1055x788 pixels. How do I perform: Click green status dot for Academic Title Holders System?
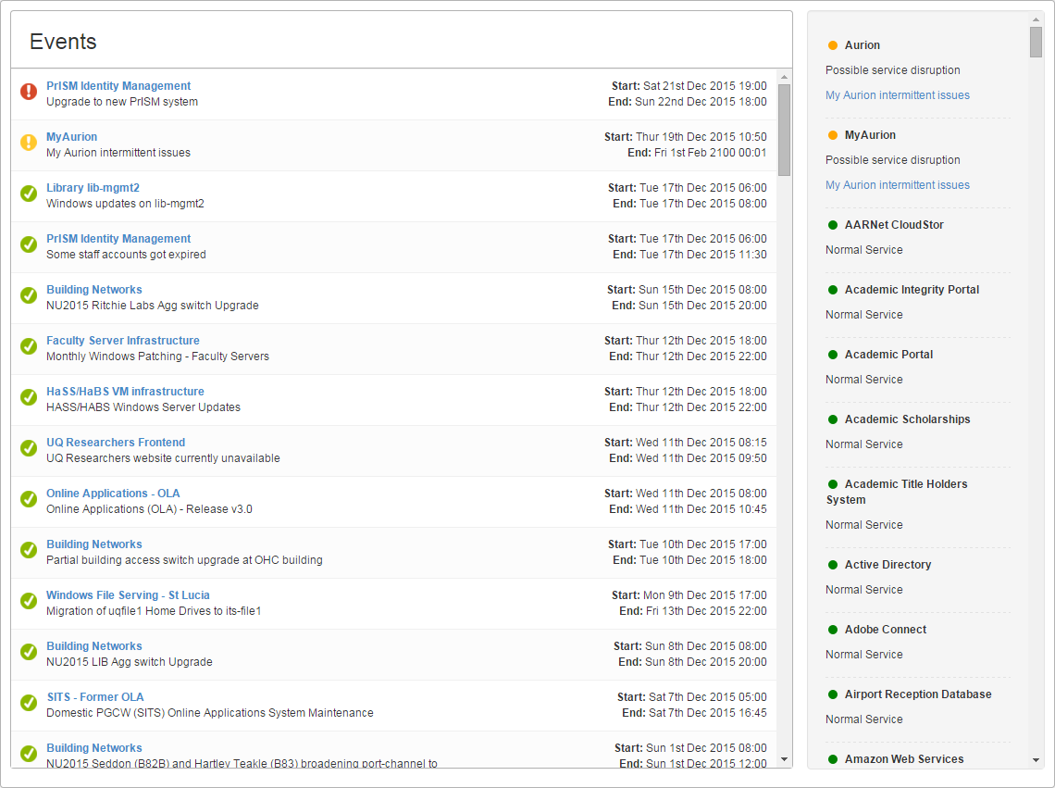[832, 484]
